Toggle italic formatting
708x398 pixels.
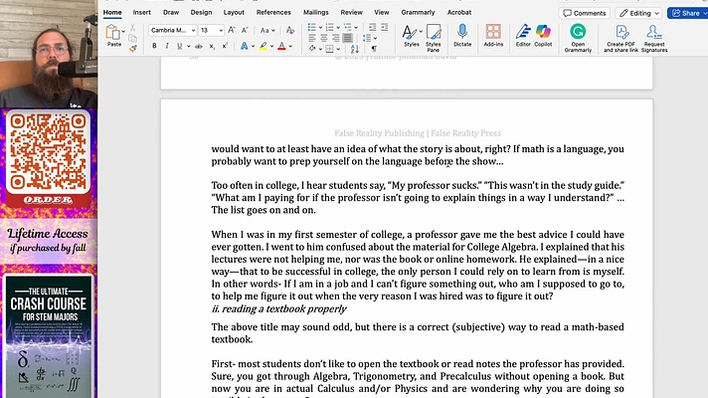tap(167, 46)
